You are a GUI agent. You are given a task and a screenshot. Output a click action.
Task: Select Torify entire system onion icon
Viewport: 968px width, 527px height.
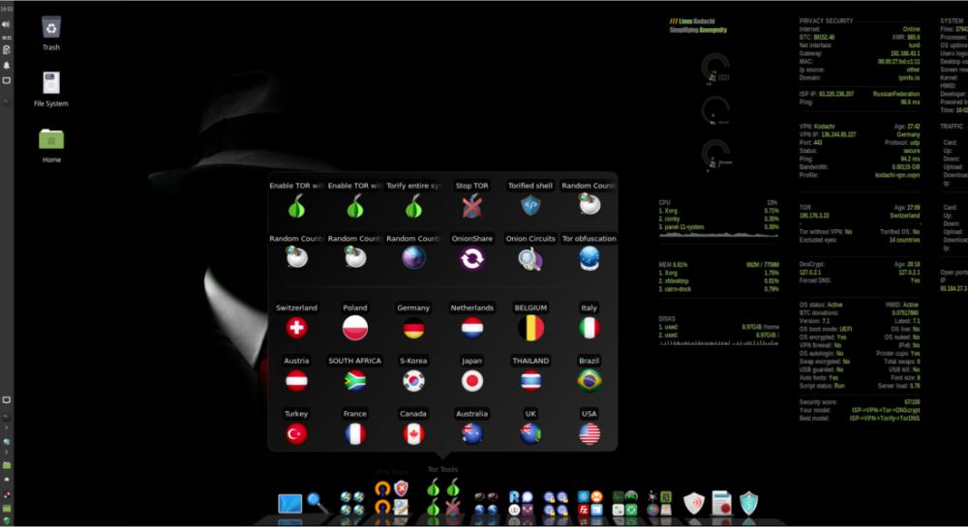(x=413, y=206)
